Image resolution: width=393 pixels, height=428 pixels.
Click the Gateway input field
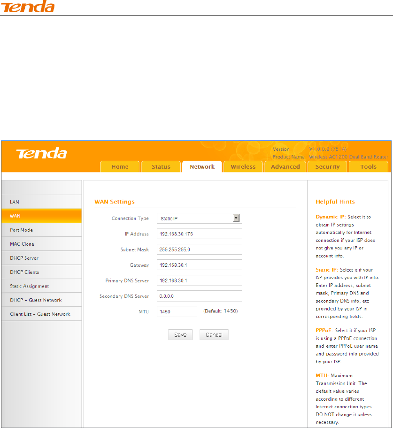click(x=200, y=265)
